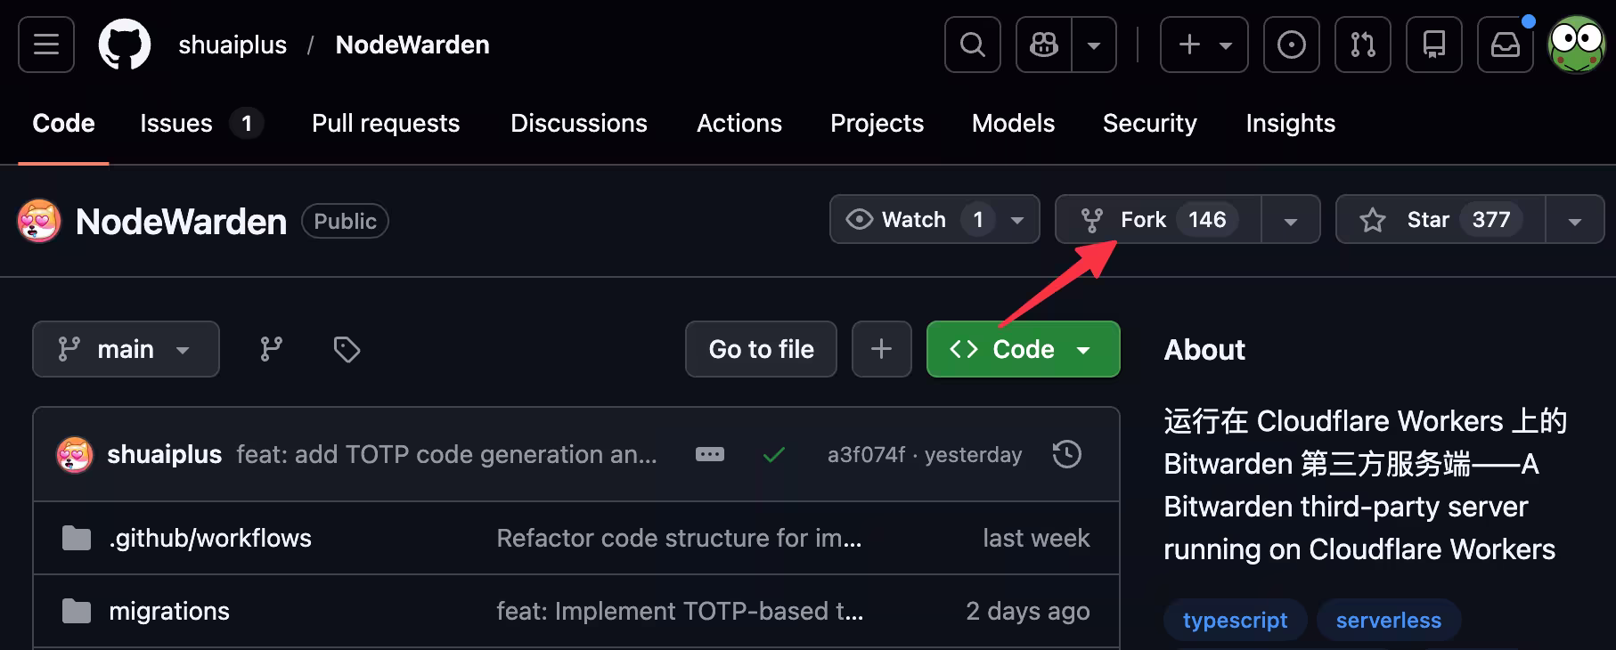Open Copilot chat icon
Image resolution: width=1616 pixels, height=650 pixels.
1044,45
